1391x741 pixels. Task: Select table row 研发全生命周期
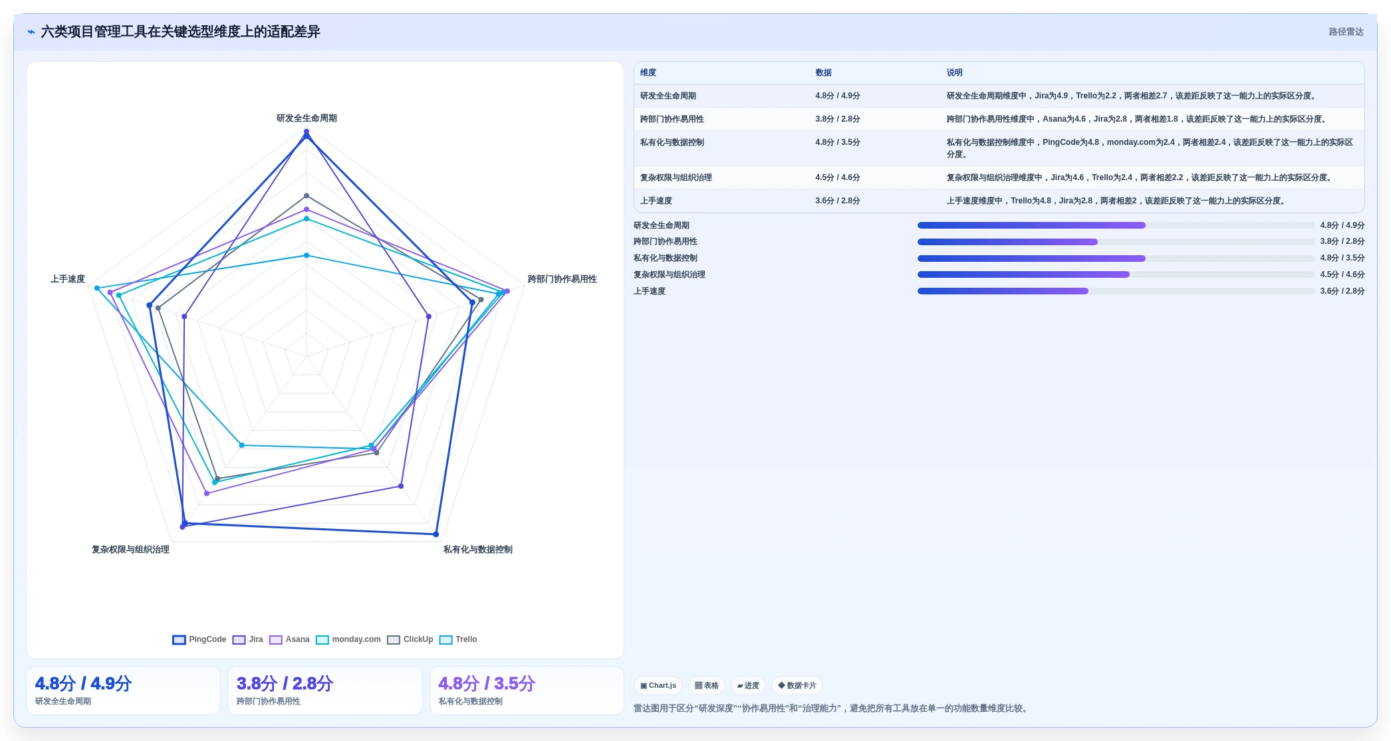(x=999, y=96)
